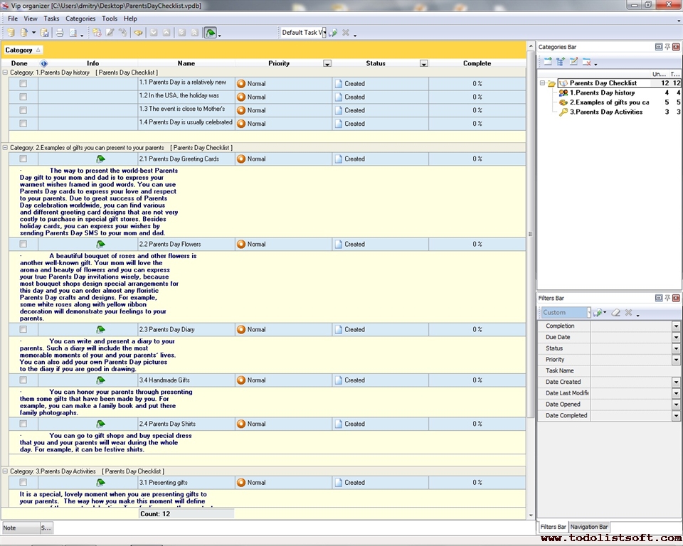Check Done box for task 1.1 Parents Day
Screen dimensions: 683x546
[x=23, y=83]
